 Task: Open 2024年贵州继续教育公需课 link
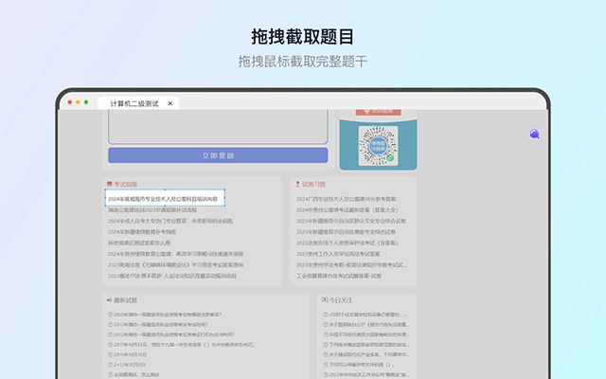pyautogui.click(x=175, y=254)
